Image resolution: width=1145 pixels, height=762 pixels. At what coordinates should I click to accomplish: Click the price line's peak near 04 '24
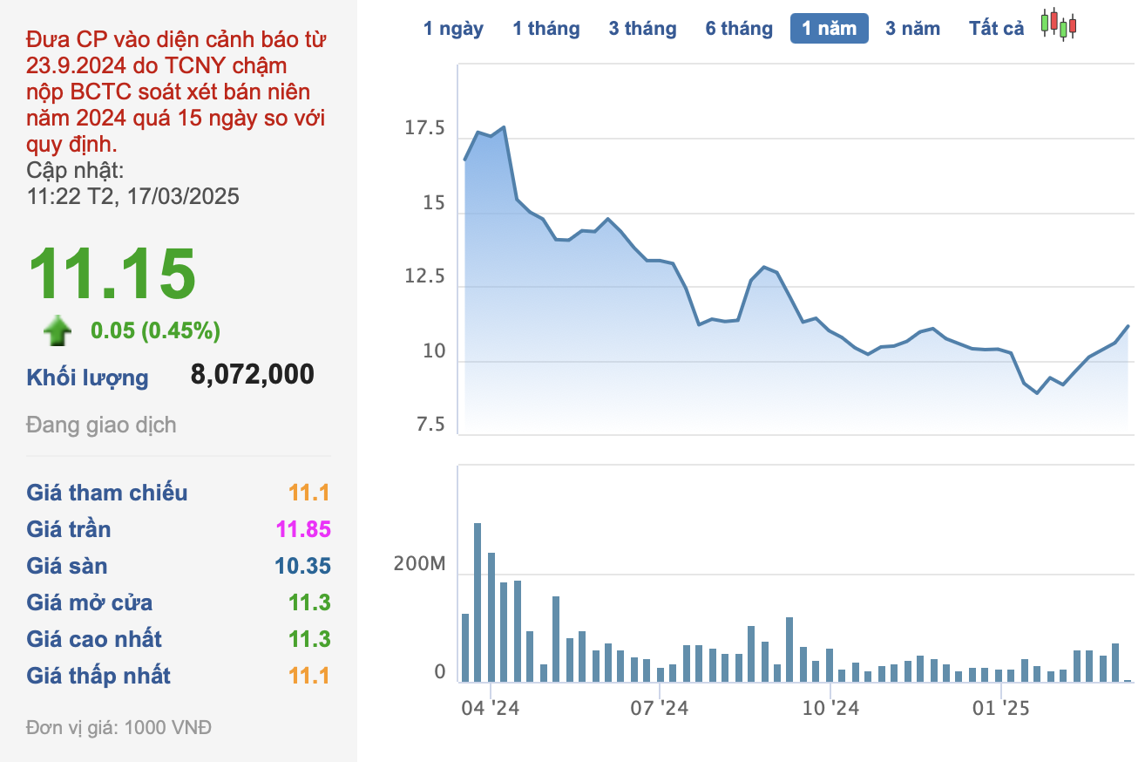pos(504,127)
